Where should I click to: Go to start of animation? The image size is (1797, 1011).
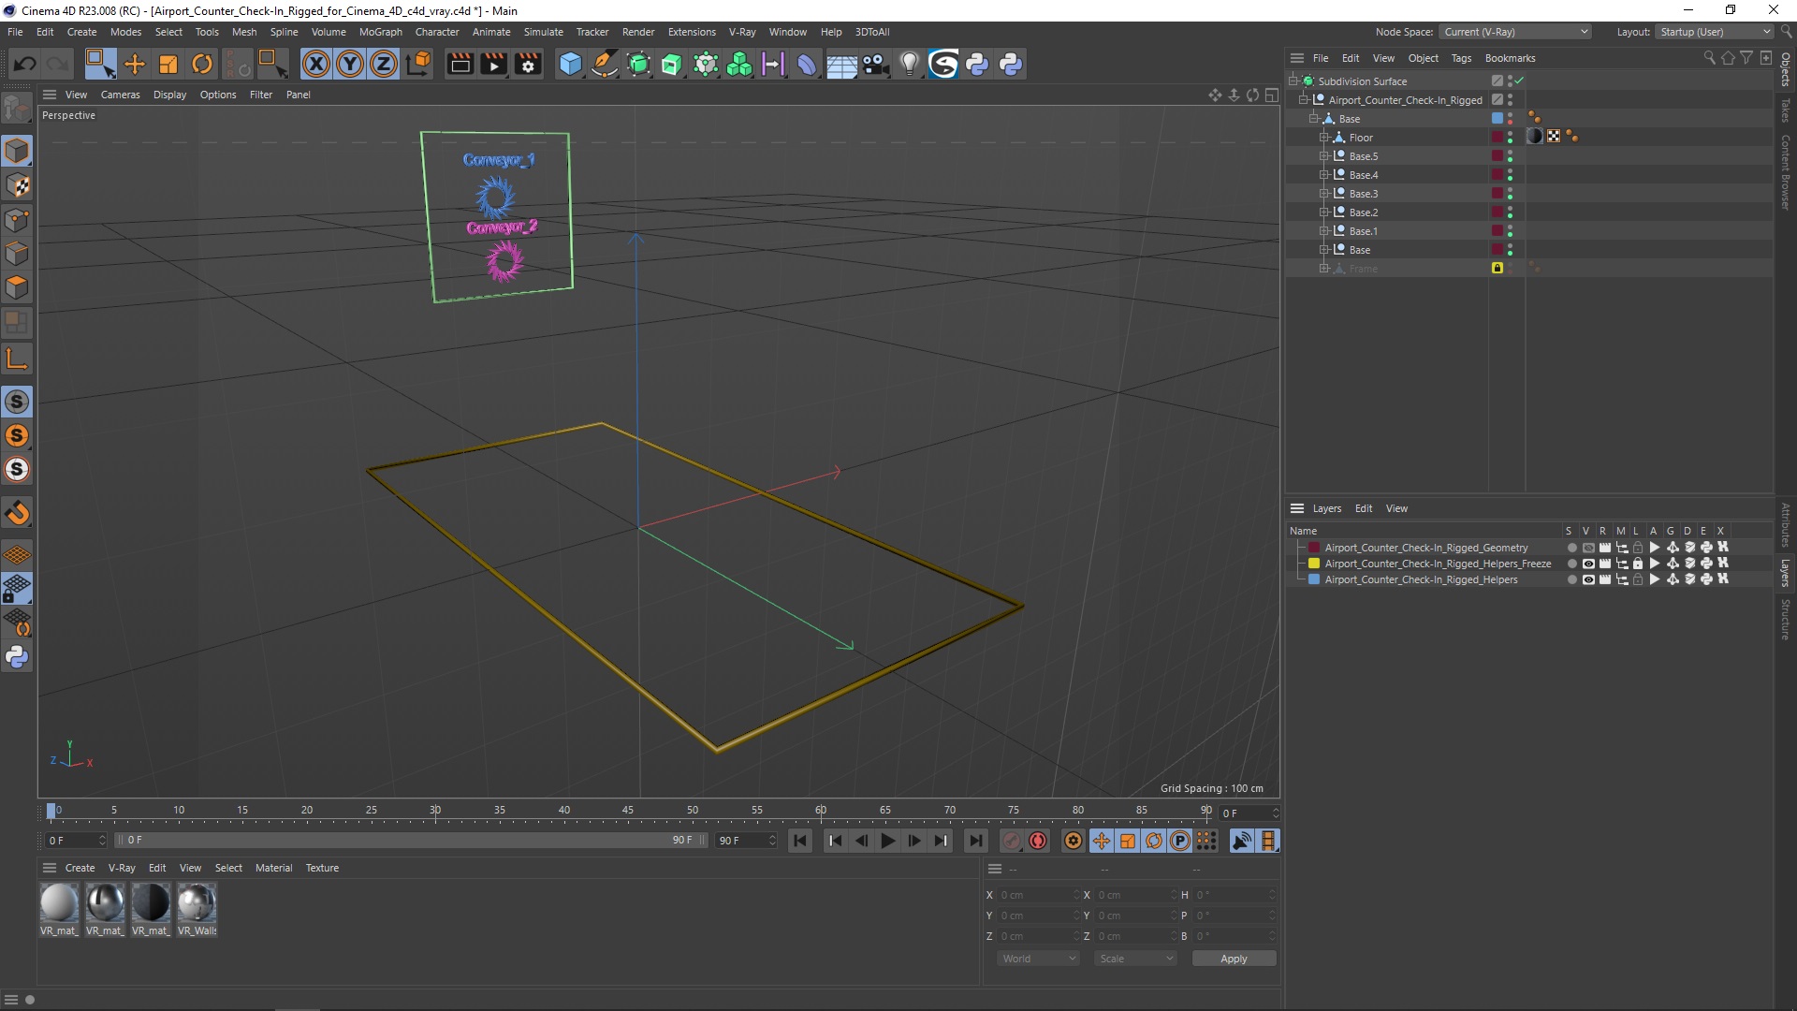[800, 841]
